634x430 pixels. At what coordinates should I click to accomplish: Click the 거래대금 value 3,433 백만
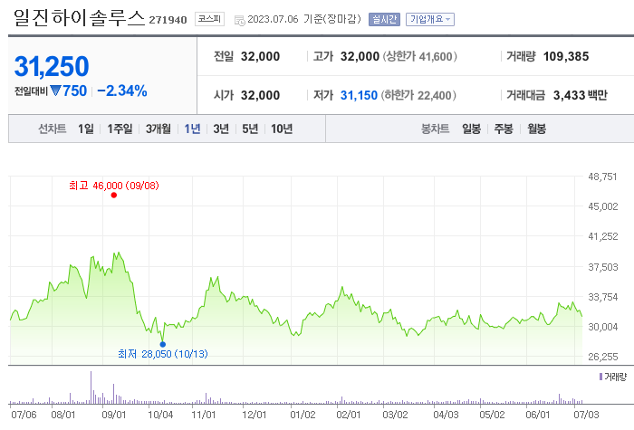[x=581, y=95]
